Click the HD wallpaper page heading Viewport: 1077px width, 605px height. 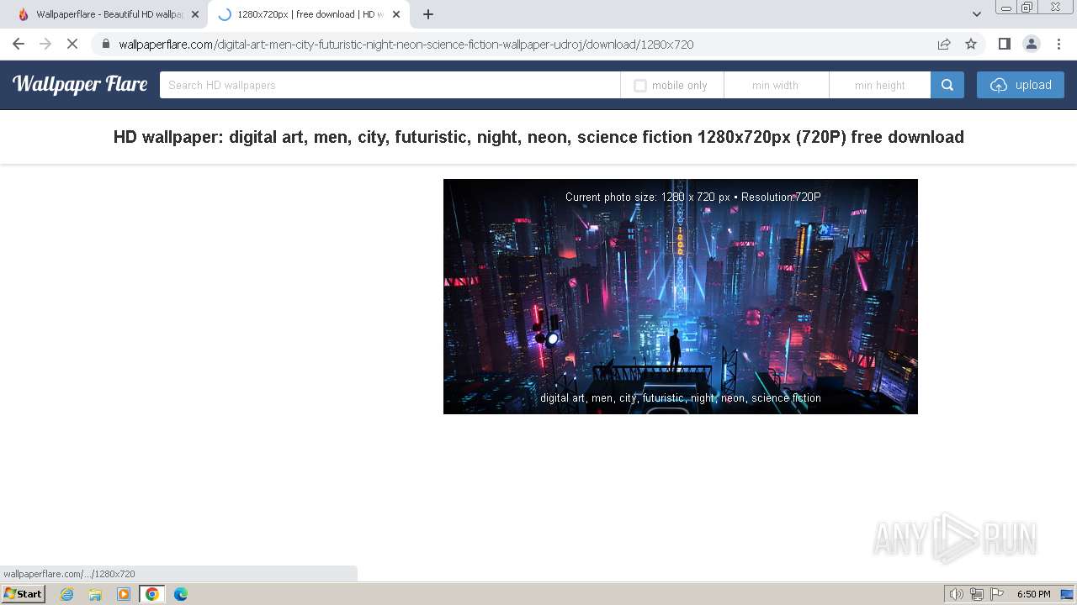(x=538, y=137)
